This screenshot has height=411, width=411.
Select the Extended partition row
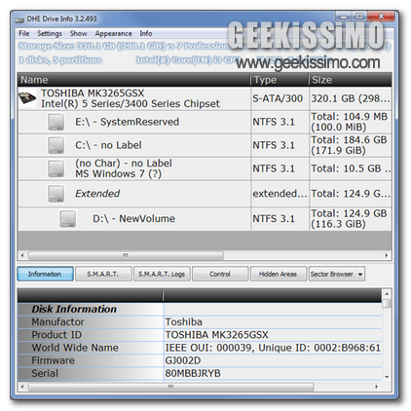pos(205,194)
